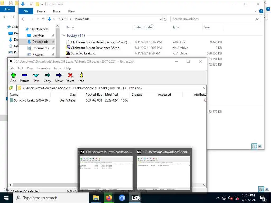Click the search magnifier in Explorer
Viewport: 271px width, 203px height.
[x=257, y=19]
